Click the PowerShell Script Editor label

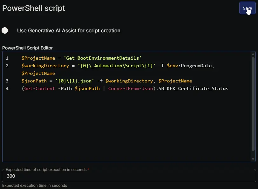(x=27, y=48)
